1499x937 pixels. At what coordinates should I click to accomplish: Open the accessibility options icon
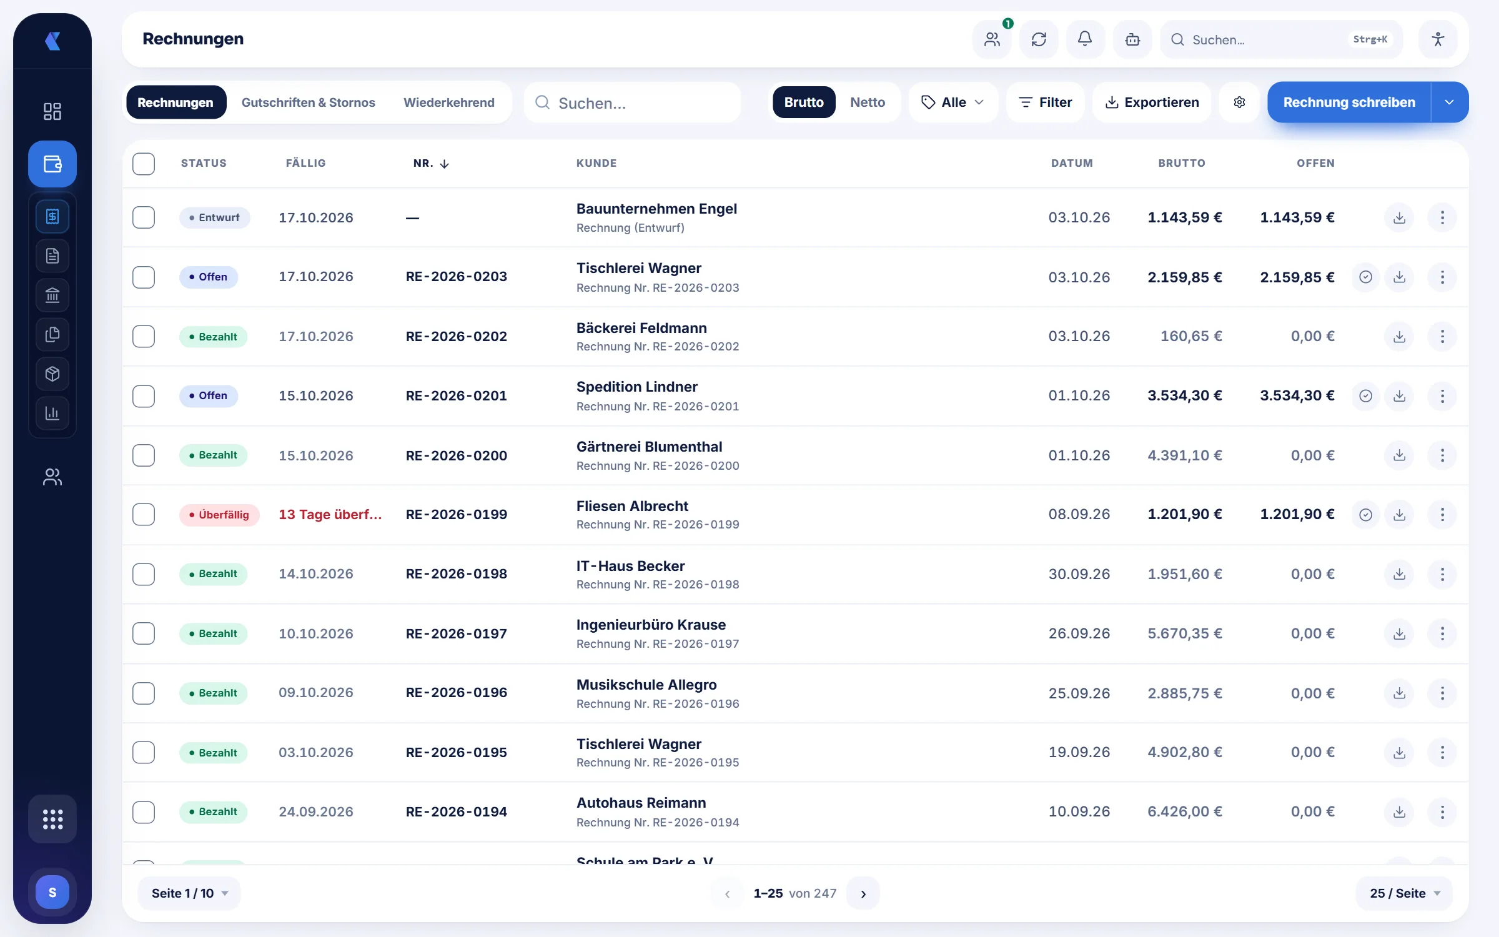(1438, 39)
